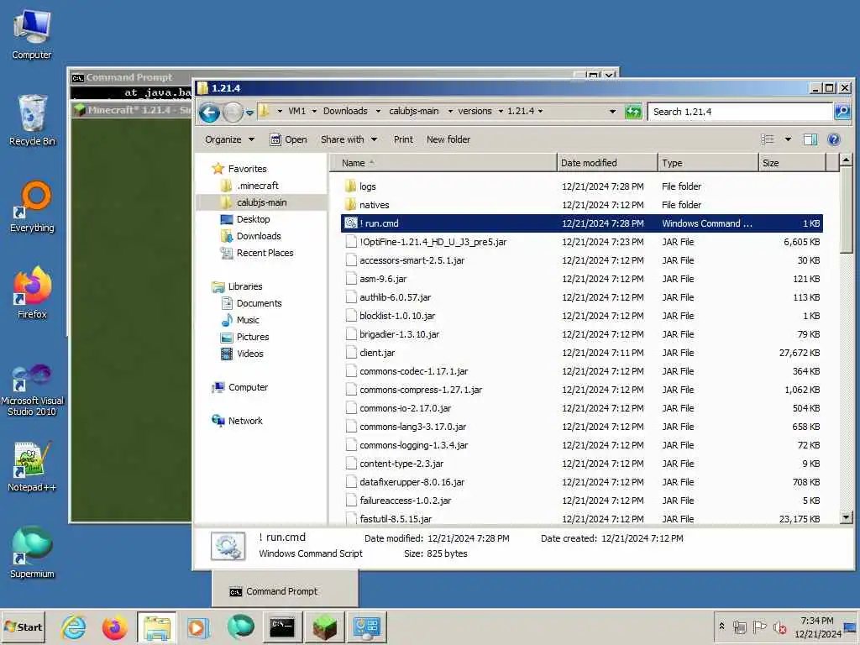Toggle the preview pane icon

(810, 139)
